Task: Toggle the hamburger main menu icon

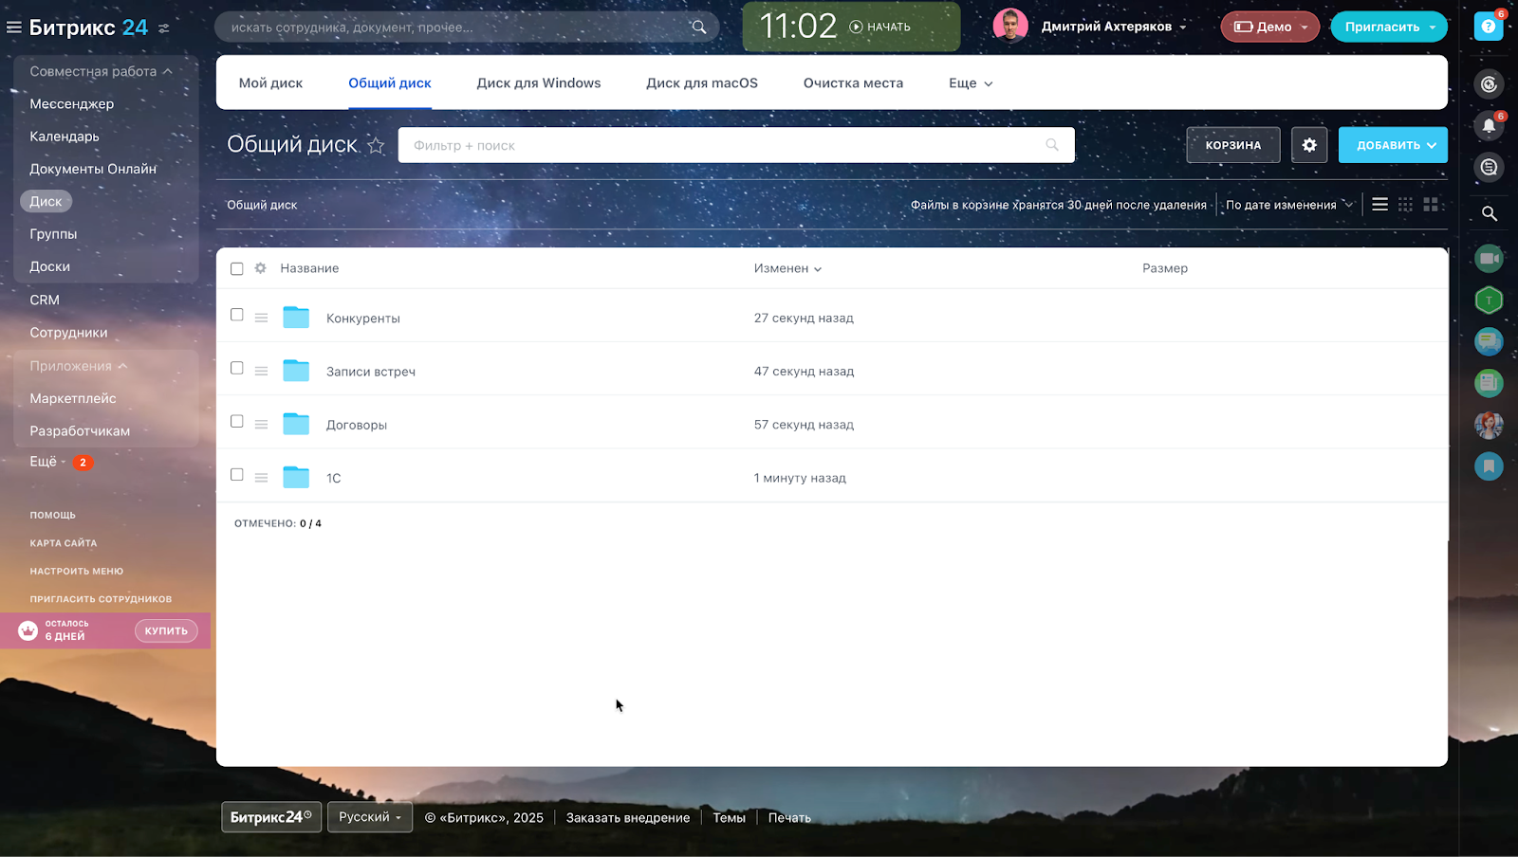Action: (x=13, y=27)
